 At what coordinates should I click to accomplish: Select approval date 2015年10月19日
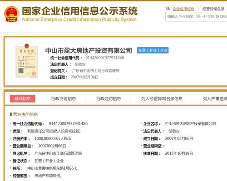click(x=179, y=154)
